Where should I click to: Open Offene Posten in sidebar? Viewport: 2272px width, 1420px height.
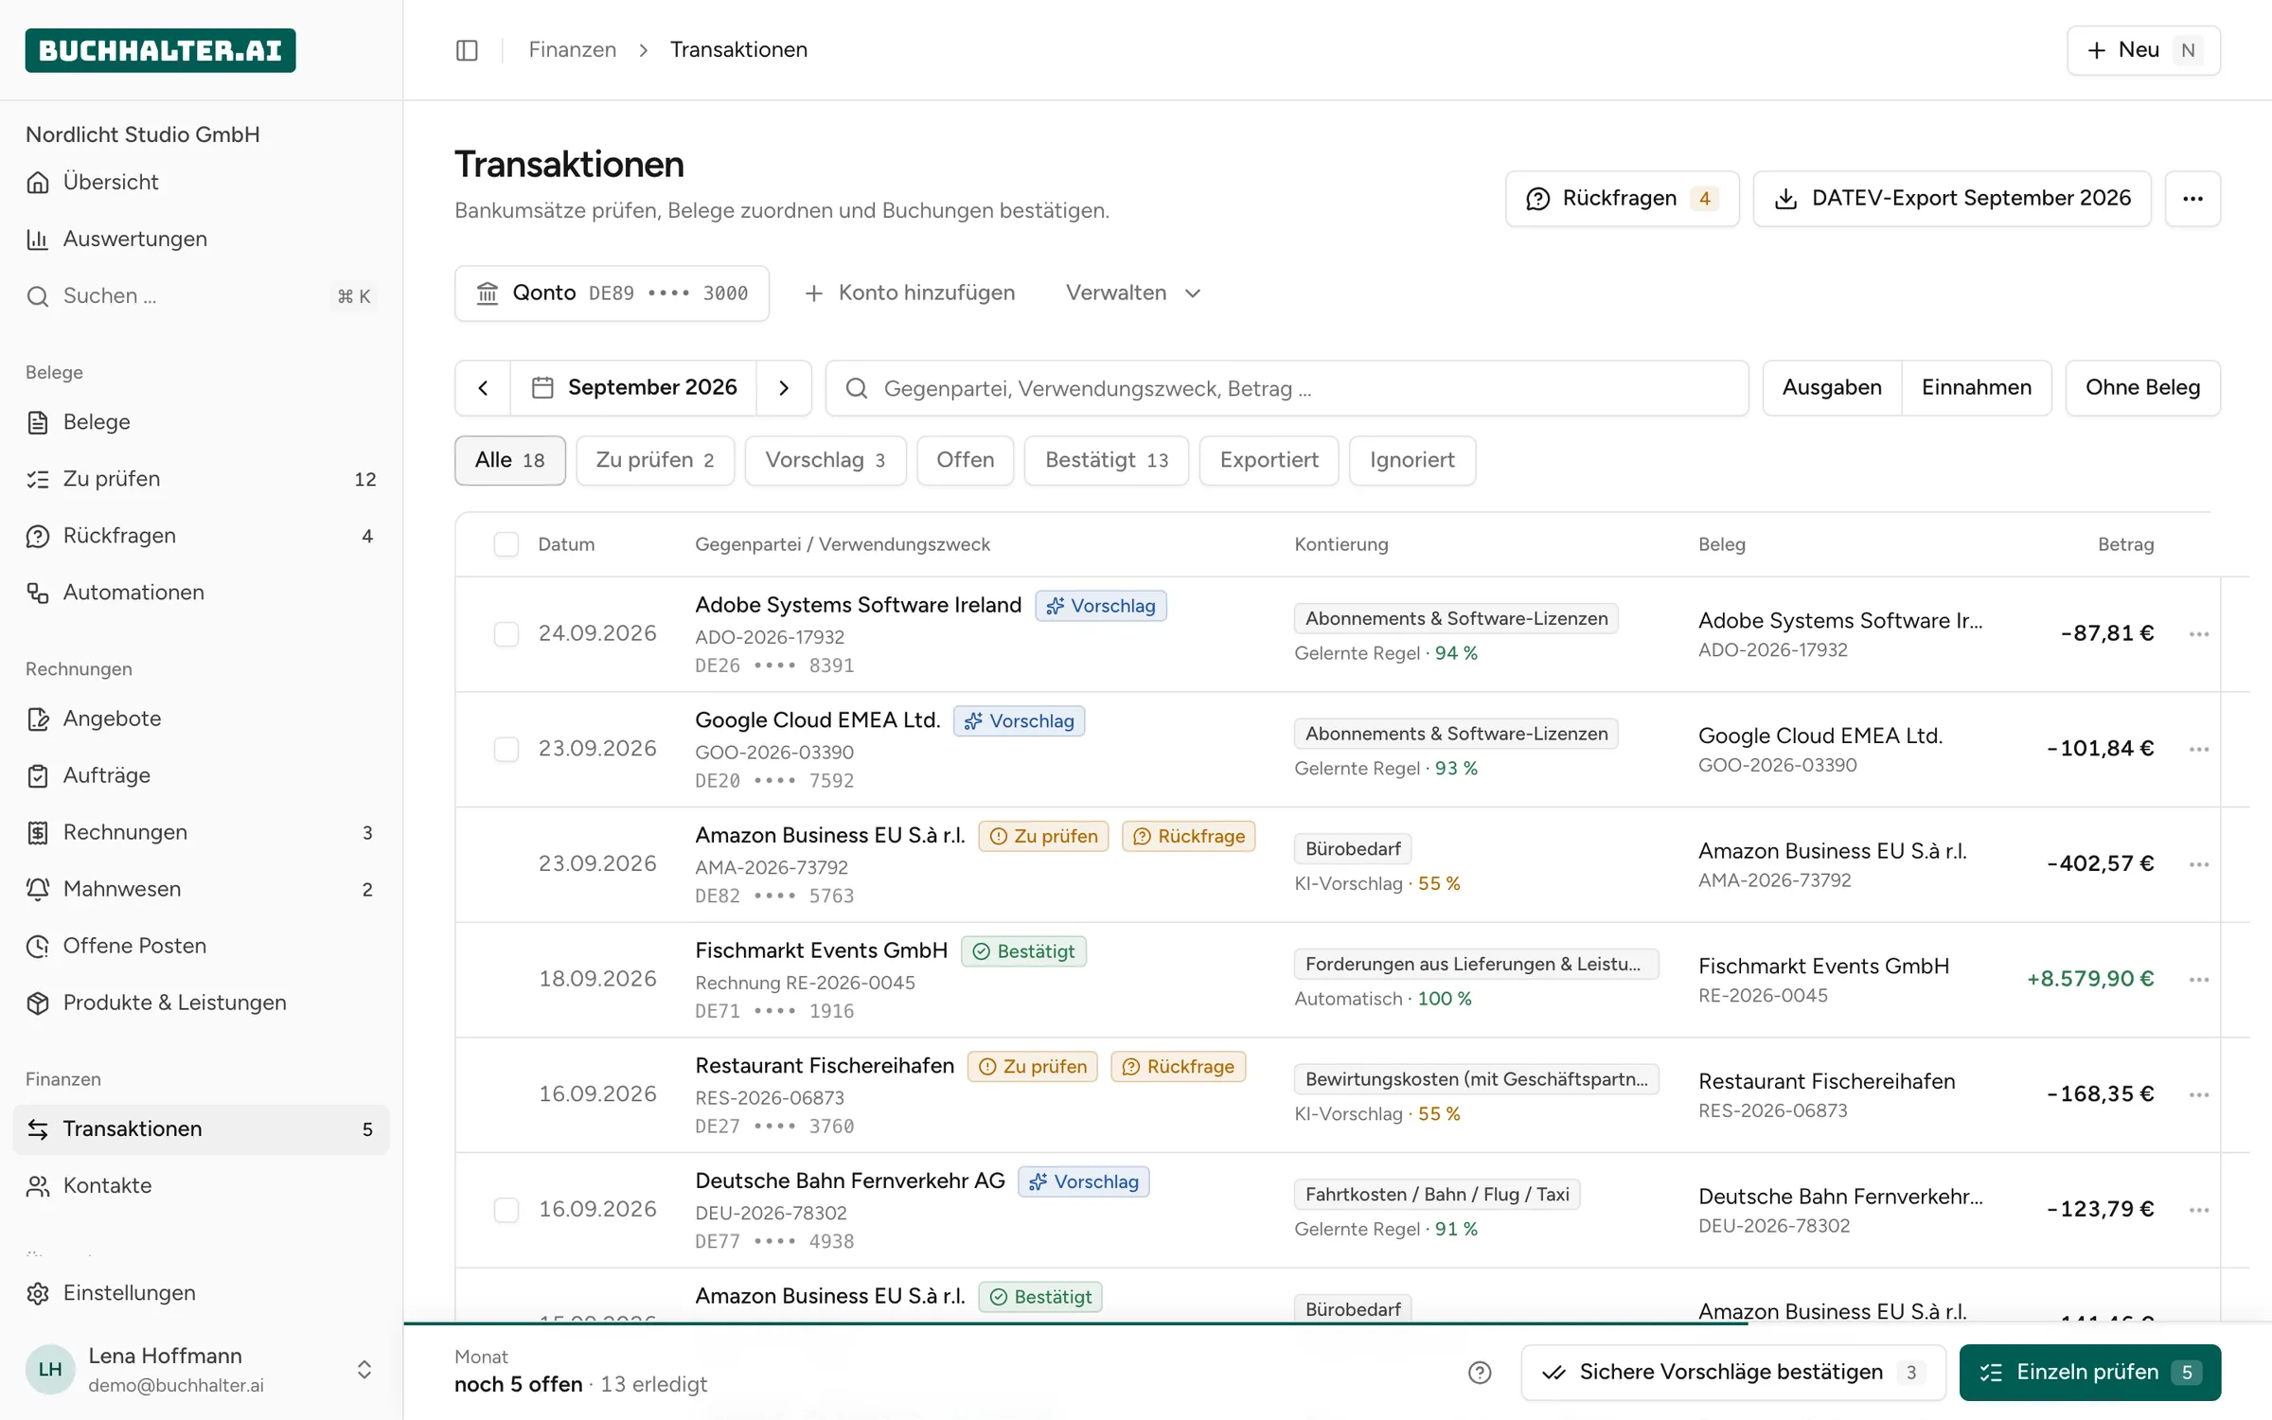tap(201, 946)
